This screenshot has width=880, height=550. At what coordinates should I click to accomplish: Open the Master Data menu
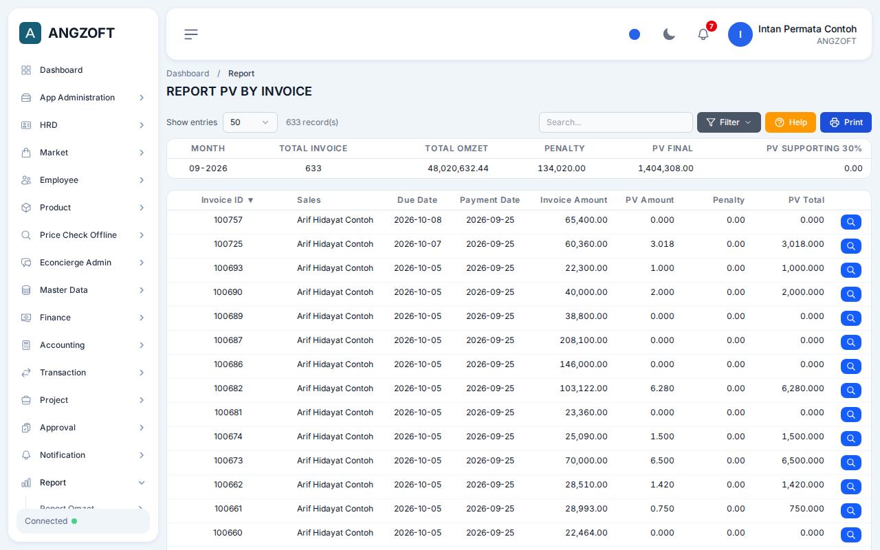pos(83,290)
